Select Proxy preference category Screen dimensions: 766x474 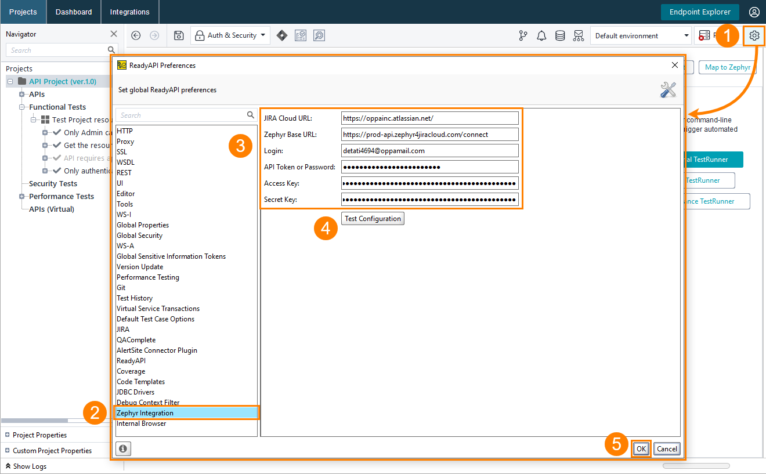(x=186, y=142)
